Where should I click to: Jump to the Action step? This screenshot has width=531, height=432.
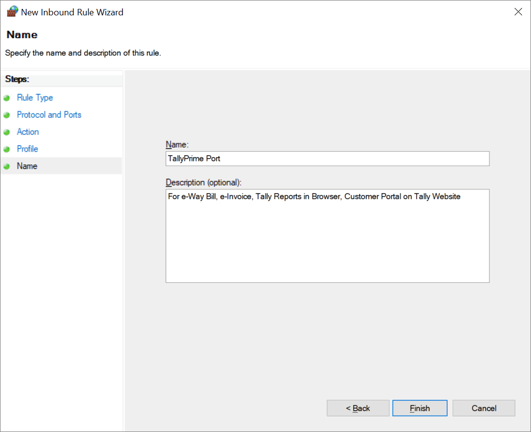(28, 132)
